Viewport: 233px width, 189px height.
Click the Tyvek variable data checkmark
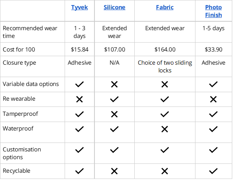(x=79, y=84)
